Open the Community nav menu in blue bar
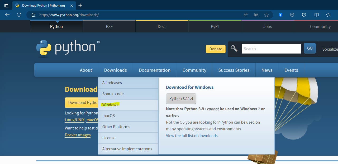This screenshot has height=164, width=338. tap(194, 70)
